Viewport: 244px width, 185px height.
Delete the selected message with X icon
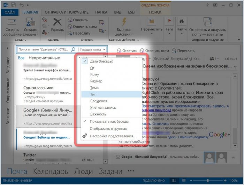tap(57, 25)
